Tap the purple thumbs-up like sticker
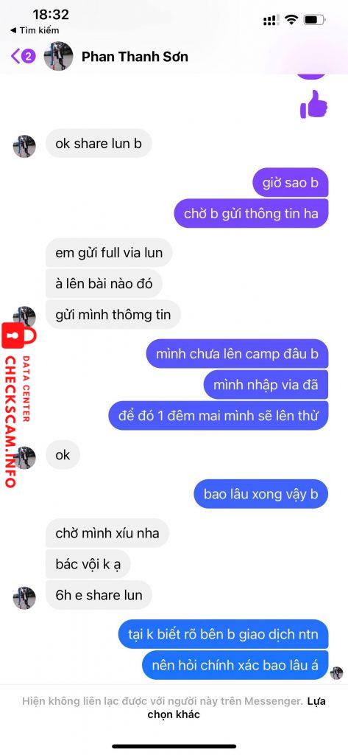 (x=313, y=103)
